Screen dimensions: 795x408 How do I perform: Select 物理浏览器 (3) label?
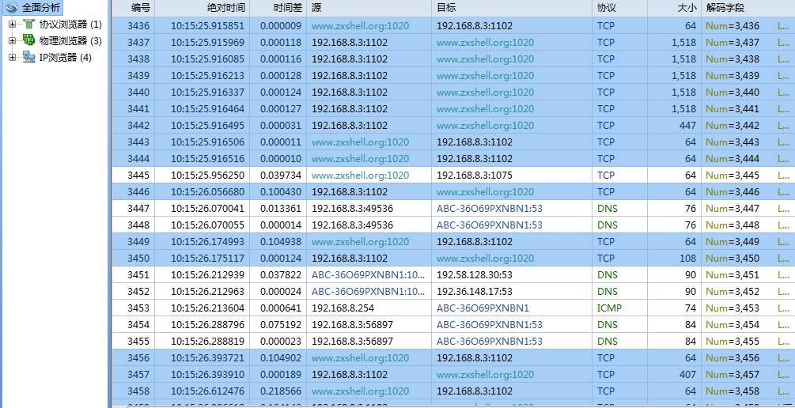(70, 40)
